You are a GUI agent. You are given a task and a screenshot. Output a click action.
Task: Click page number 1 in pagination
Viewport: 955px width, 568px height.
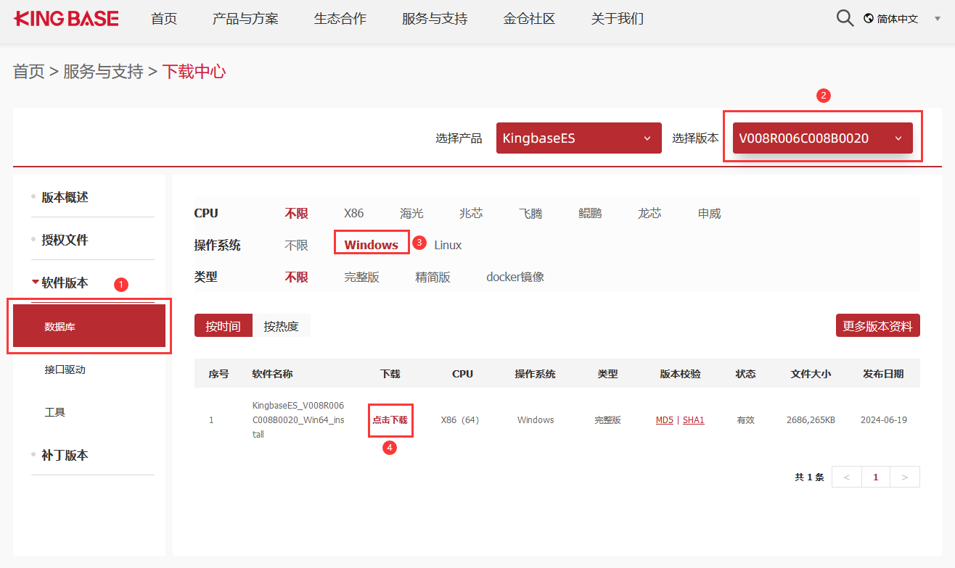tap(876, 477)
